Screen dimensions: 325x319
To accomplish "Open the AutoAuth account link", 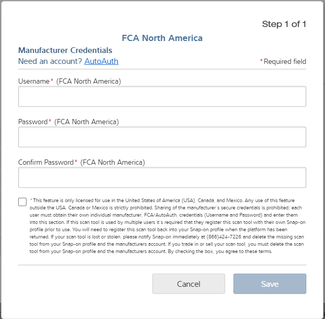I will [101, 61].
